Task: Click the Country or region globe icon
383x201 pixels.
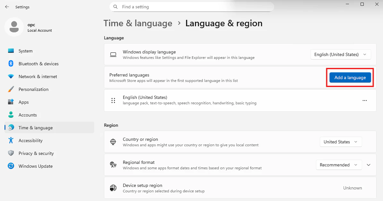Action: 113,142
